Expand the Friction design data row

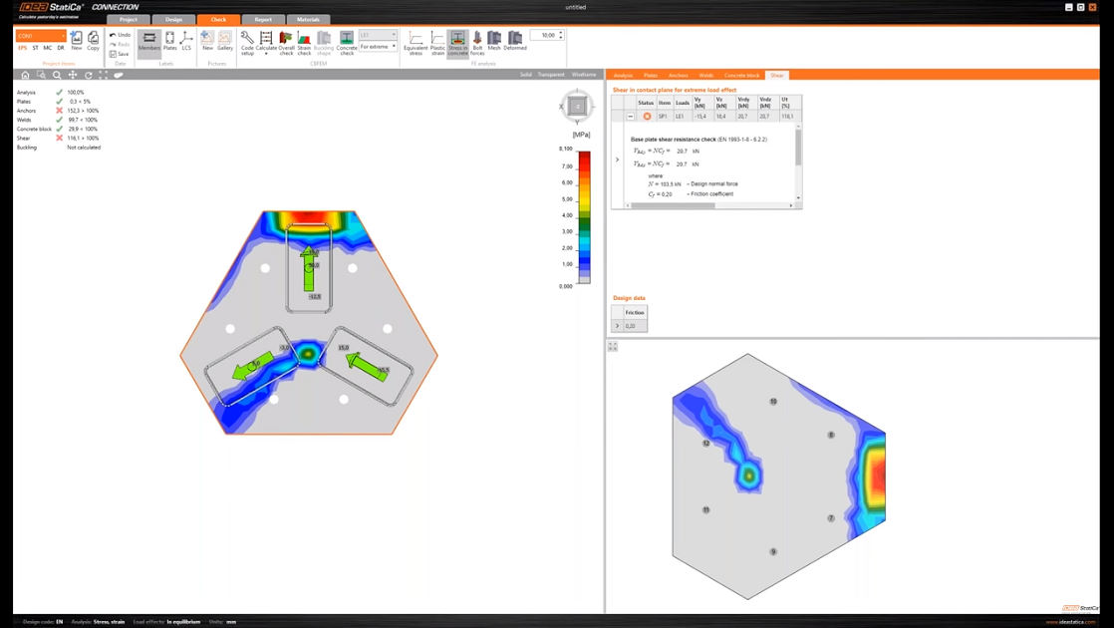[617, 325]
